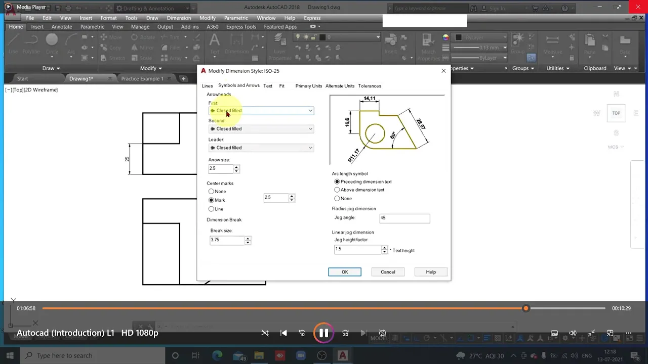This screenshot has width=648, height=364.
Task: Open Layer Properties manager
Action: 280,47
